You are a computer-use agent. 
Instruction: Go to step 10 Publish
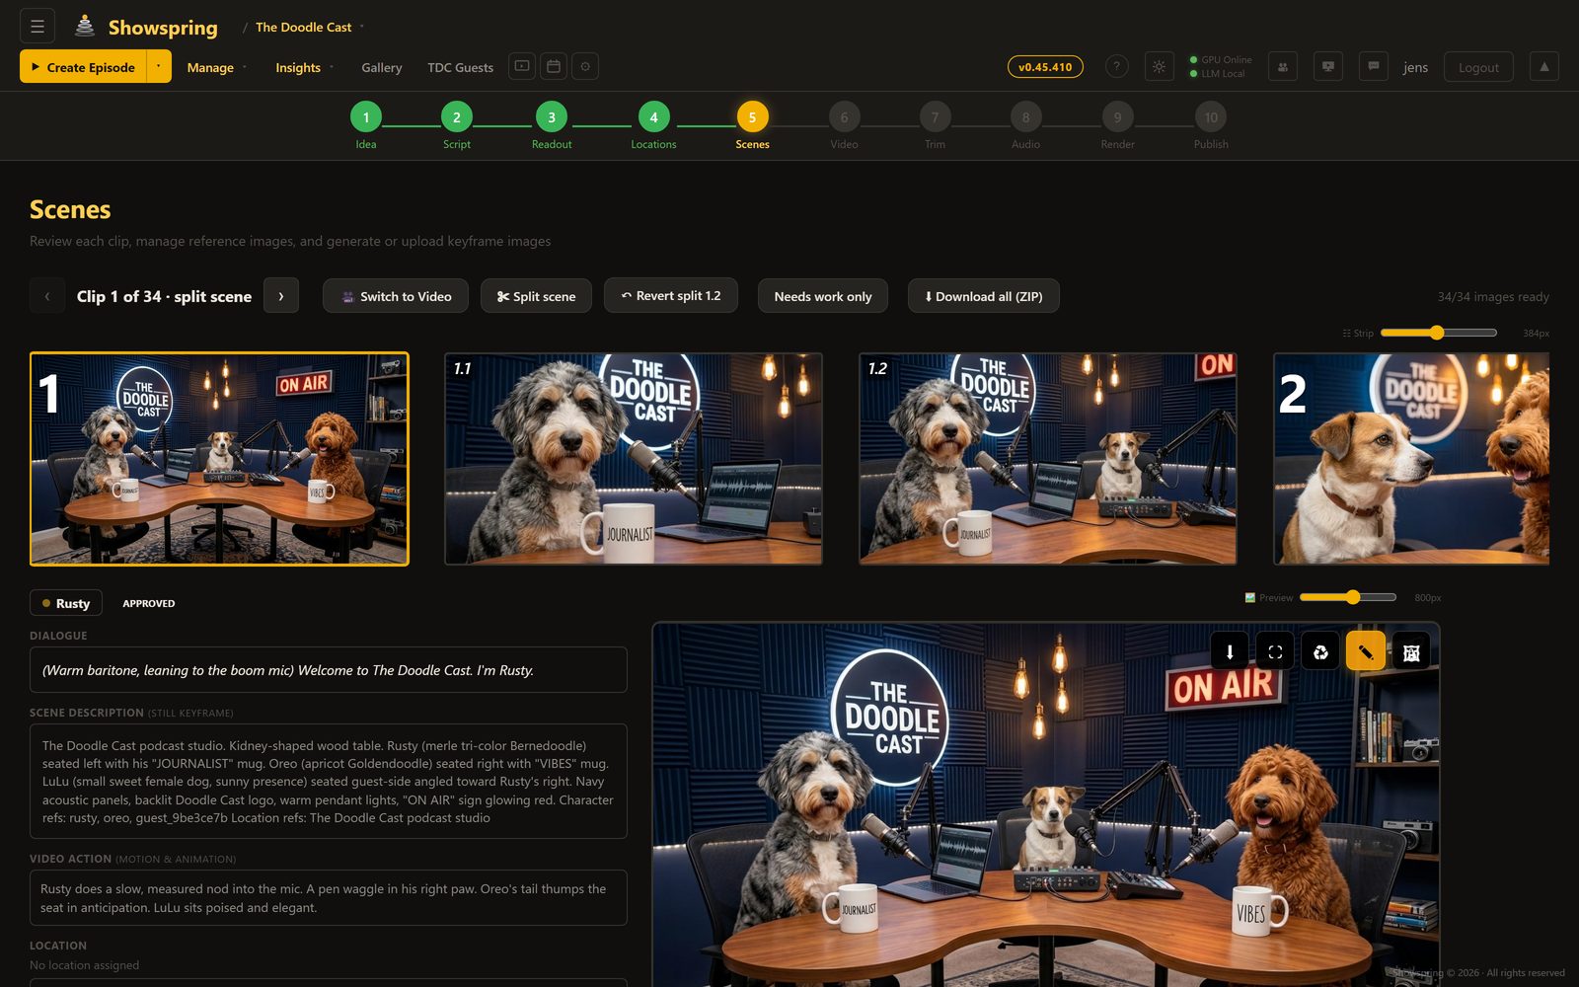(x=1211, y=117)
